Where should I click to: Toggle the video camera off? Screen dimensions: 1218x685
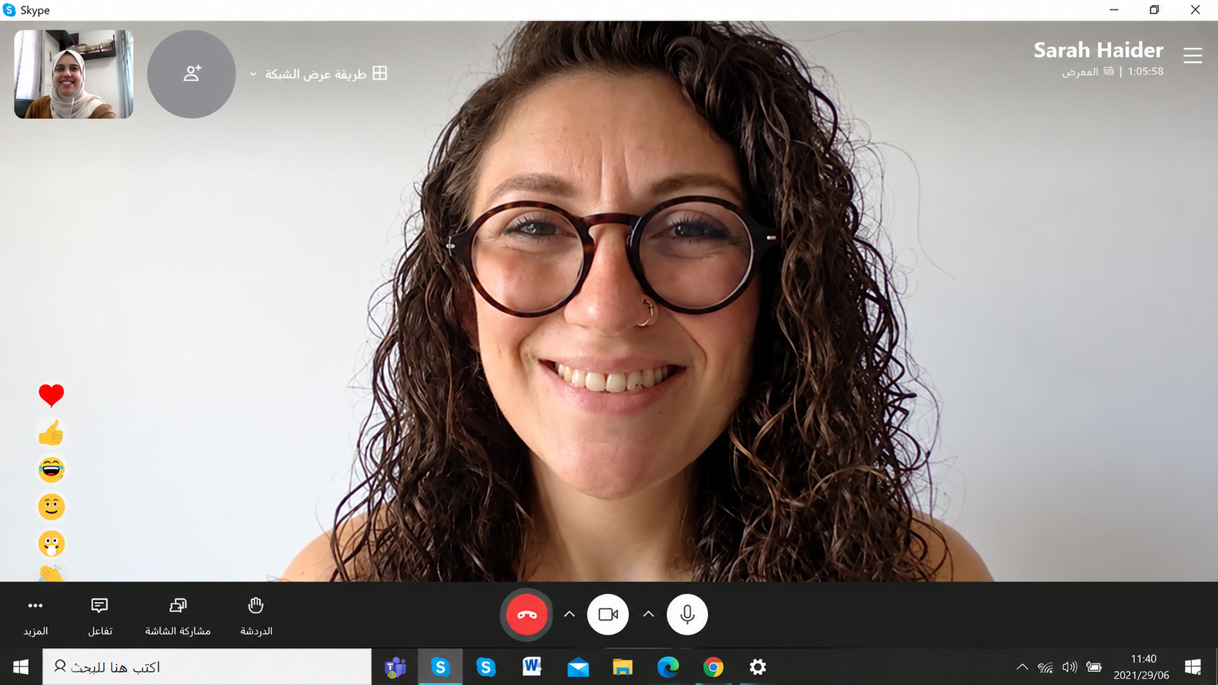pos(608,614)
